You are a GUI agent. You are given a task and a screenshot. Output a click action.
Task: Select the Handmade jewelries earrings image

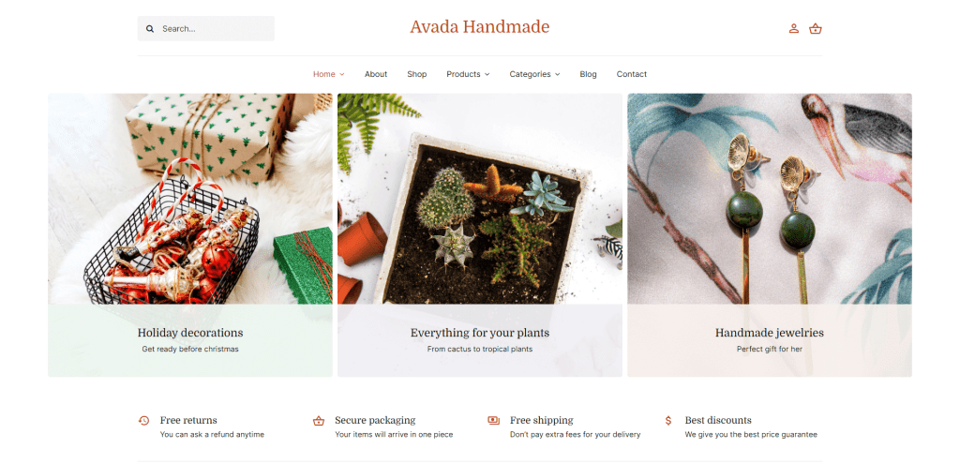point(770,199)
